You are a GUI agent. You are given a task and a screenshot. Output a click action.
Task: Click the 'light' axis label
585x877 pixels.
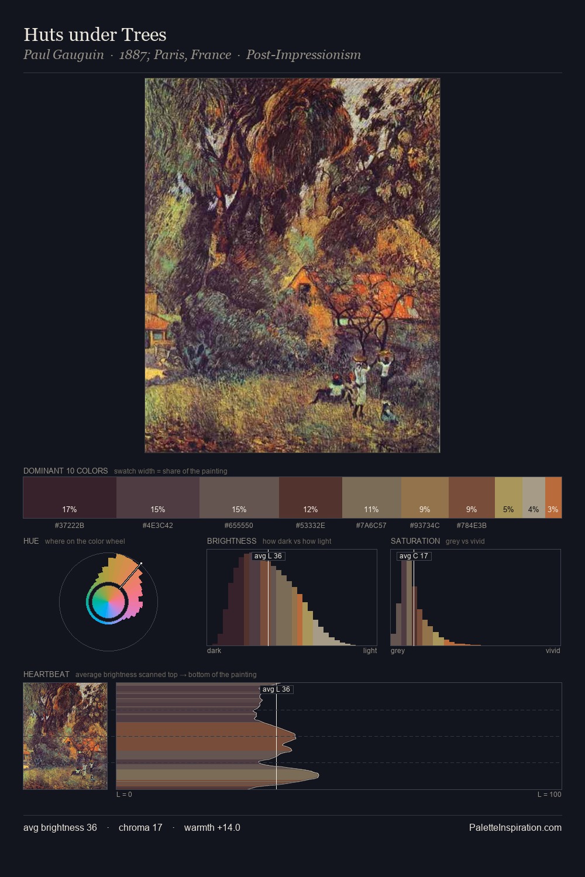pyautogui.click(x=370, y=650)
